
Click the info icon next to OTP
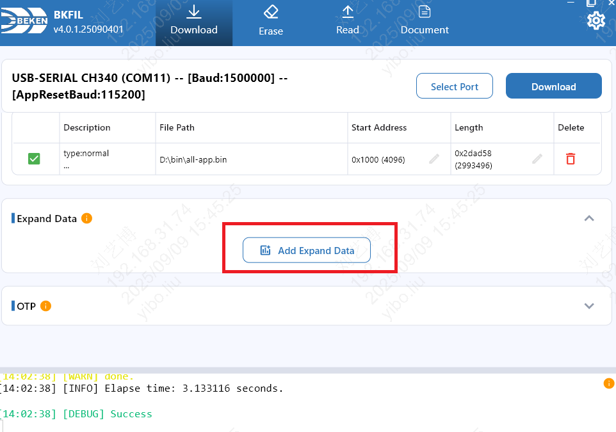(46, 306)
